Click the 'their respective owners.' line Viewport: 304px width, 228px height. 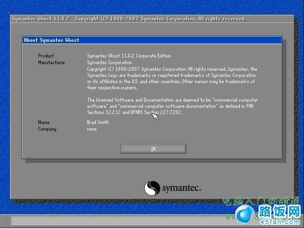[x=112, y=87]
